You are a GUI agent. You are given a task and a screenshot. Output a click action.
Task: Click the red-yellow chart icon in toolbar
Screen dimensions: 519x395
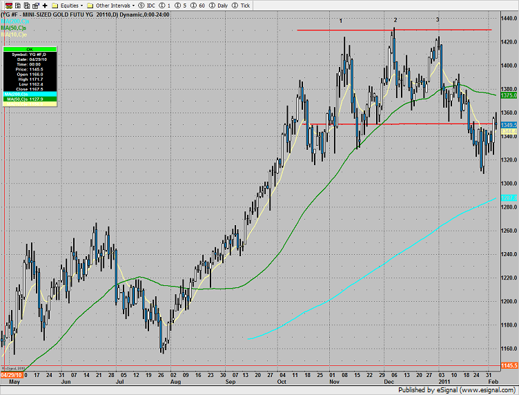point(8,6)
